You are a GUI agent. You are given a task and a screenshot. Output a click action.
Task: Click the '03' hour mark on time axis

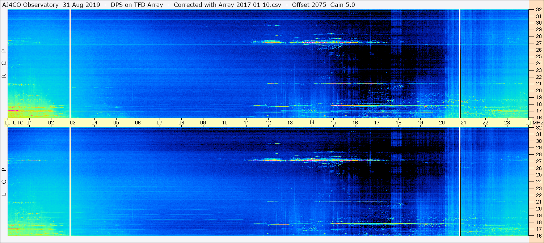[x=73, y=123]
